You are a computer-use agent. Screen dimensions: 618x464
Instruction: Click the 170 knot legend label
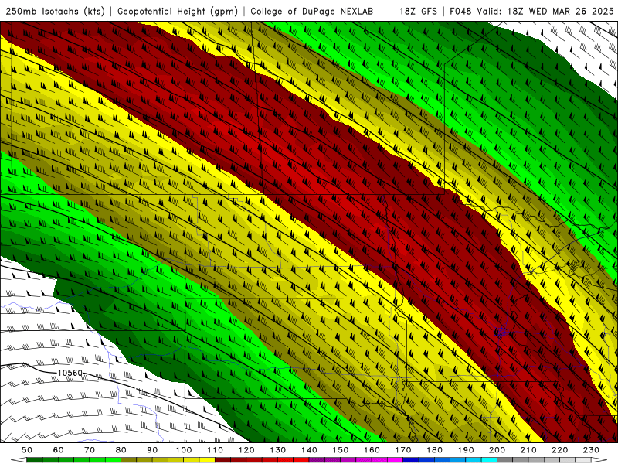403,450
